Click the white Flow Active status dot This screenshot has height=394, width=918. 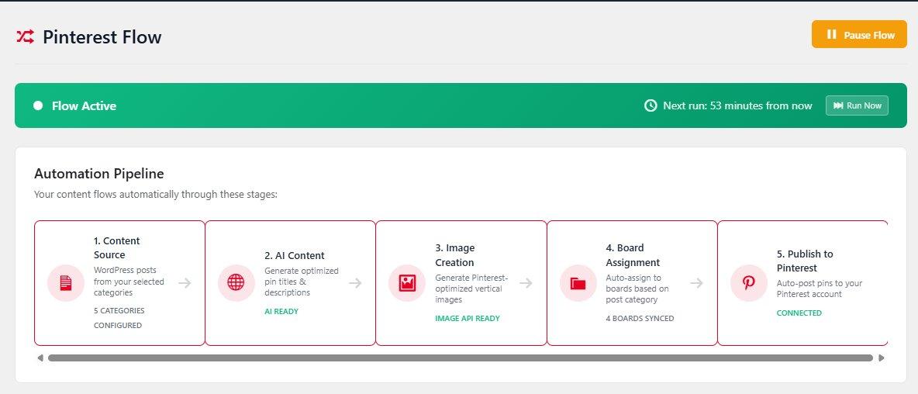point(38,105)
